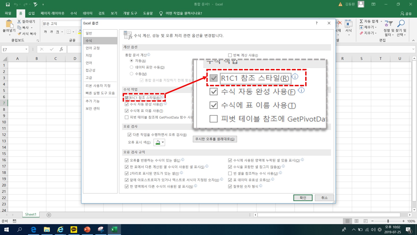Screen dimensions: 417x235
Task: Toggle 수식에 표 이름 사용 checkbox
Action: 127,111
